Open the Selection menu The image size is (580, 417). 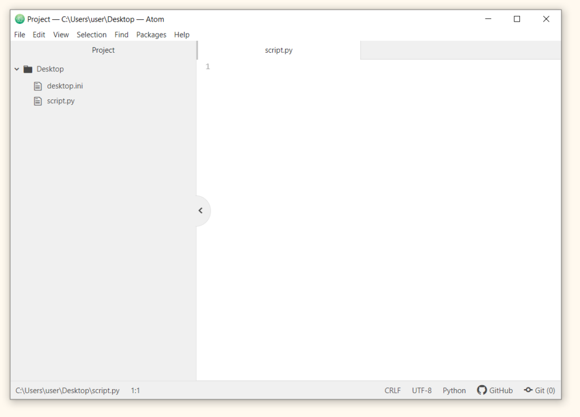[x=92, y=35]
